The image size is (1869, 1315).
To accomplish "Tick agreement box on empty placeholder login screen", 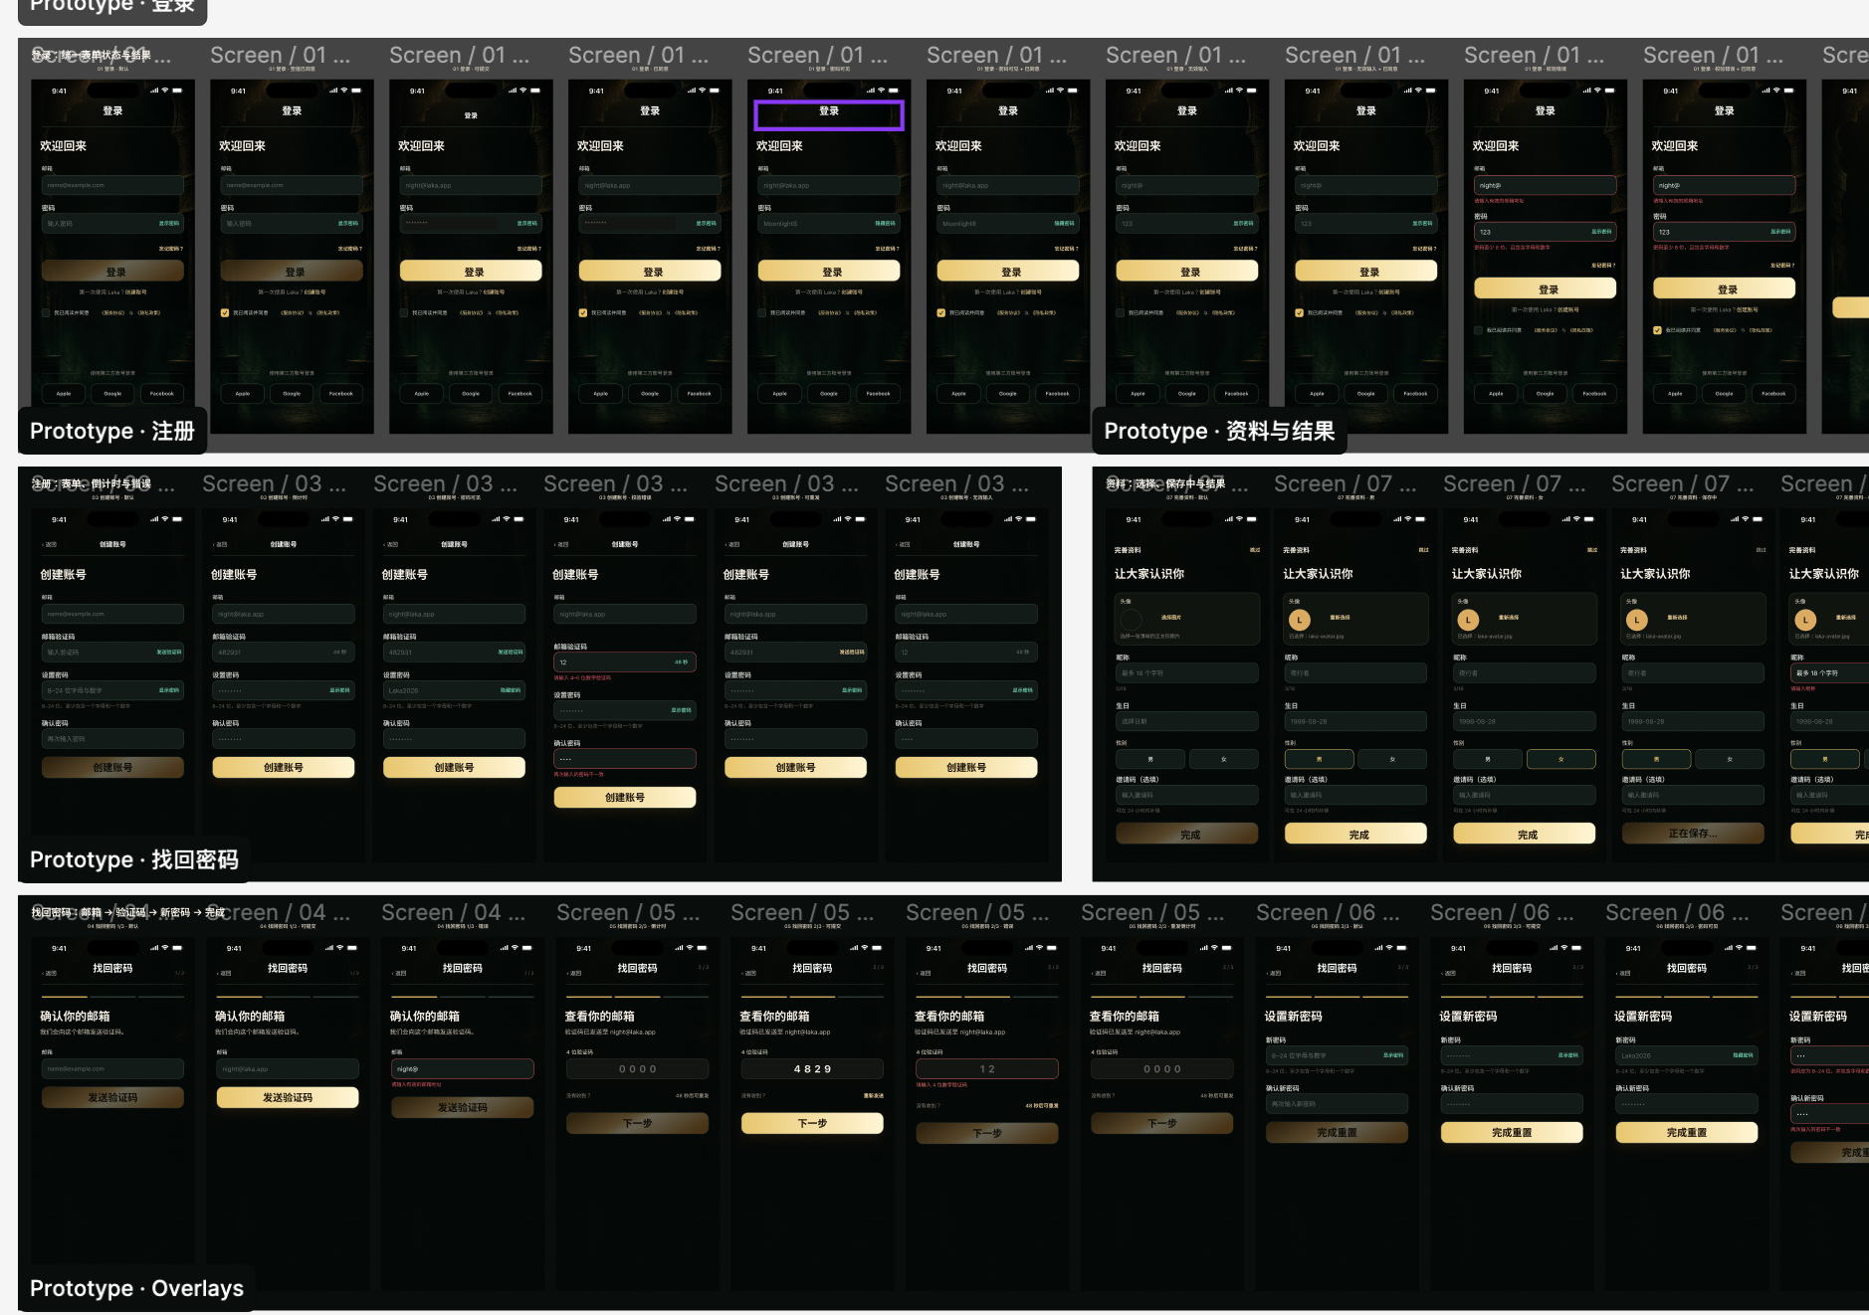I will [x=46, y=312].
